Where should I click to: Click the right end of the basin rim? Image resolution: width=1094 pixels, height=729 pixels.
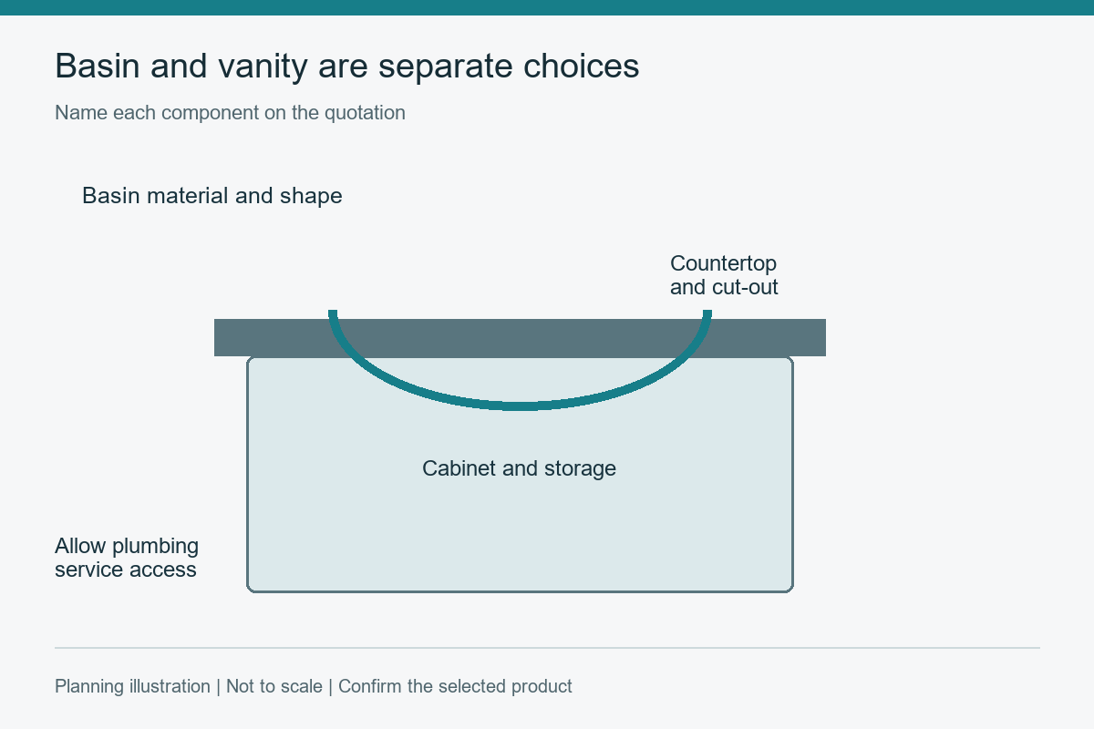[707, 314]
